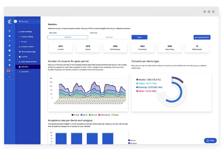Click the round arrow button beside the logo
The width and height of the screenshot is (222, 149).
(x=15, y=21)
